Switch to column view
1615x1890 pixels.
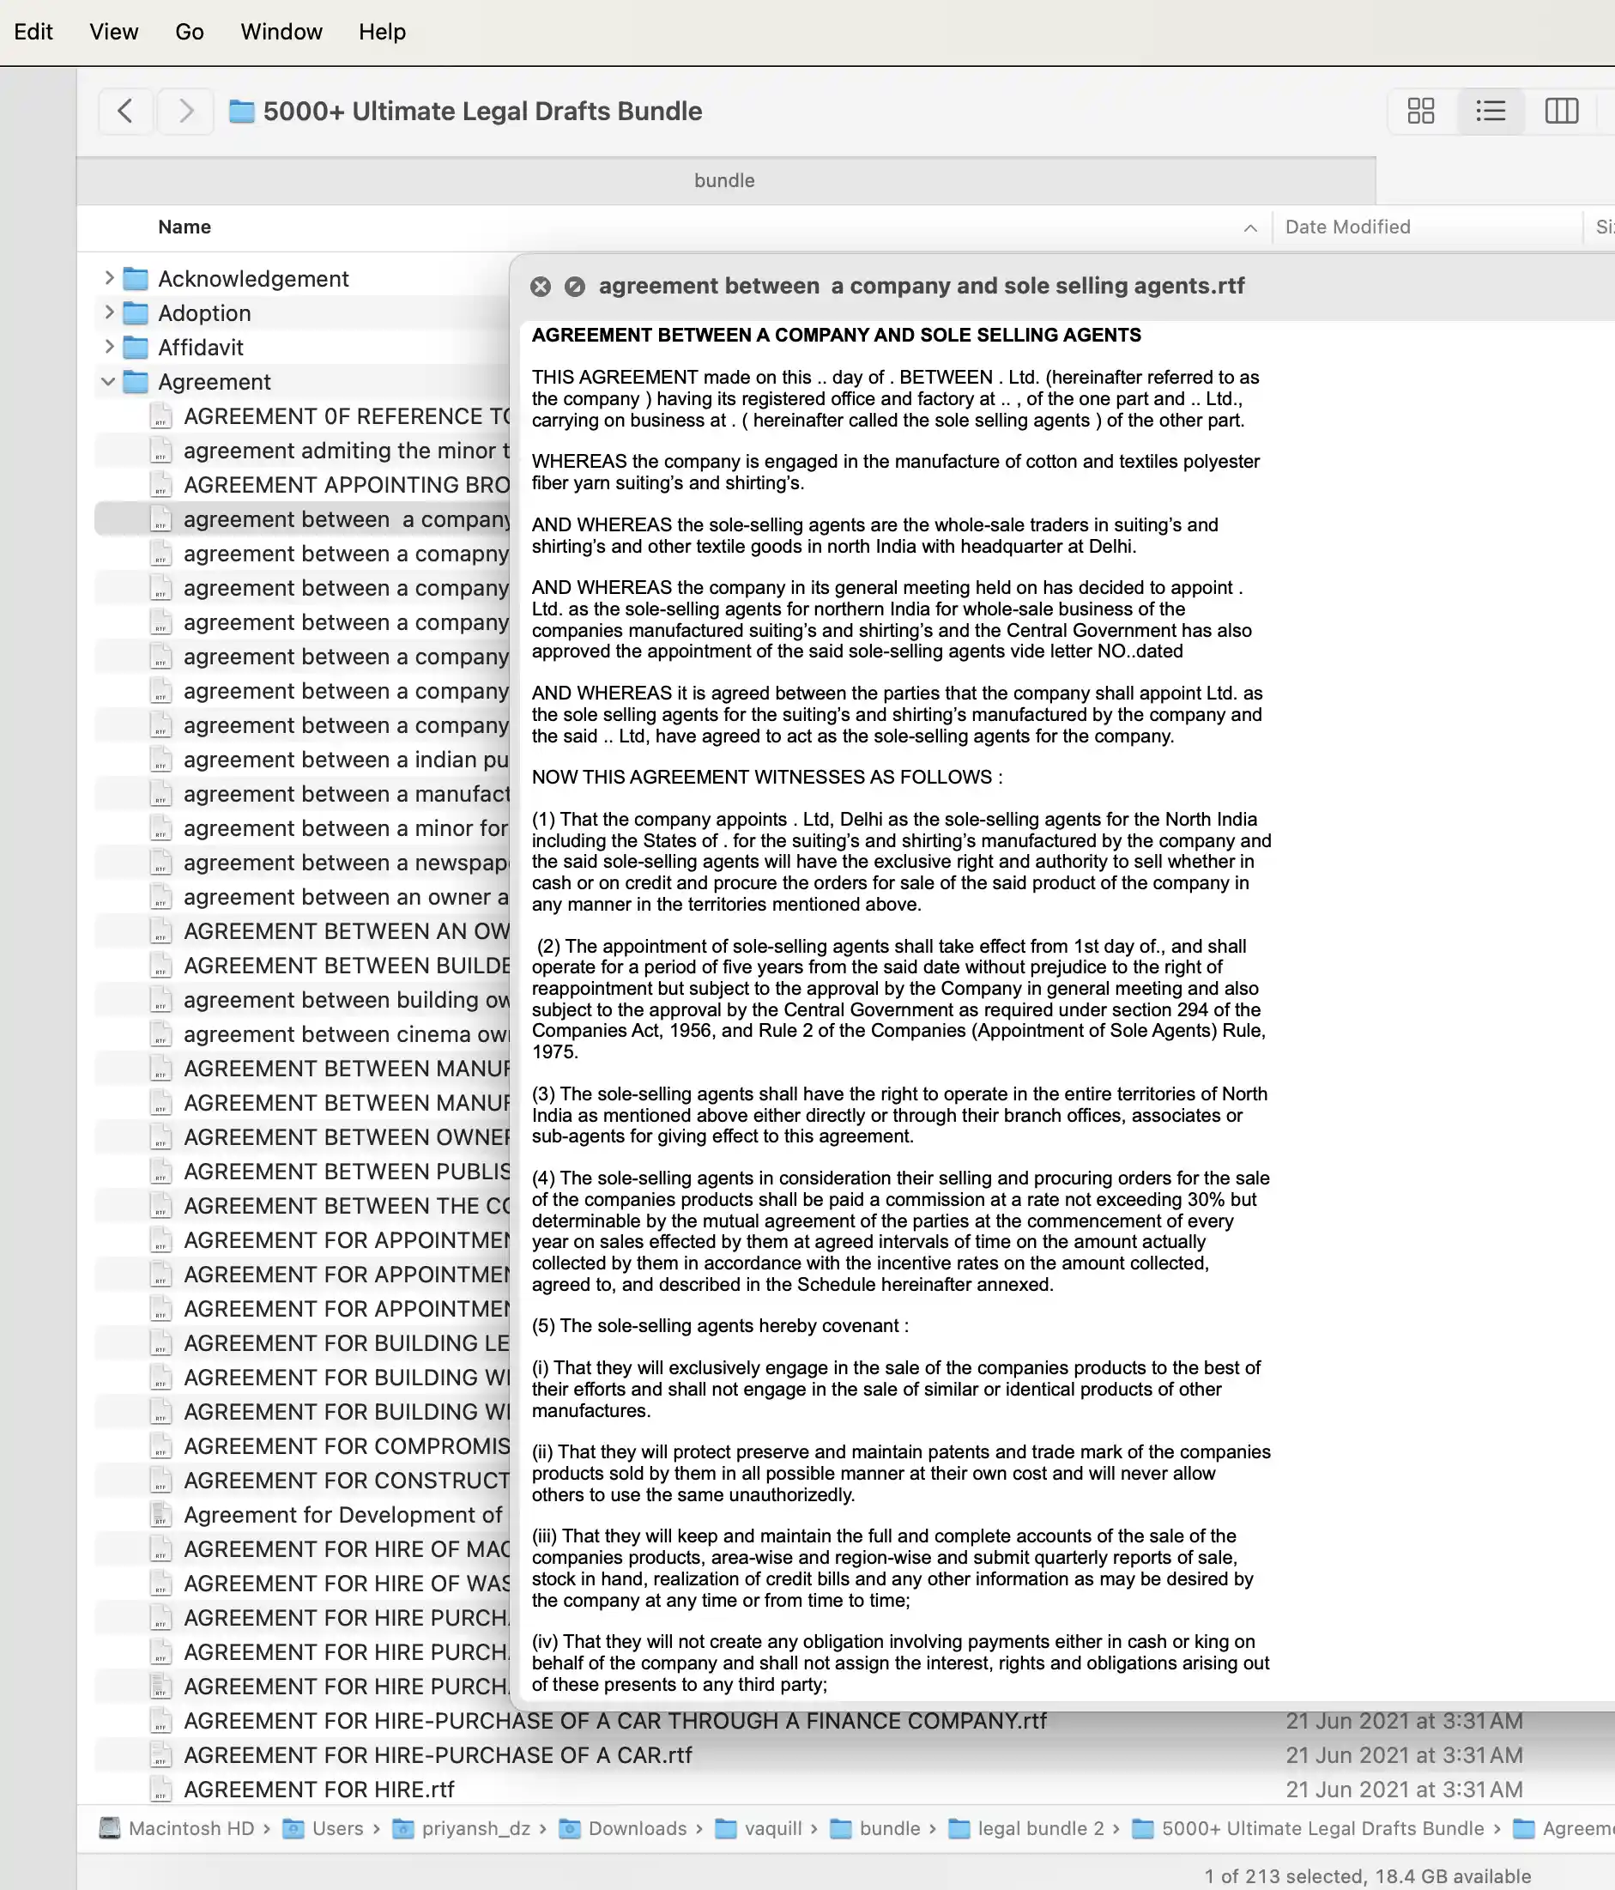pyautogui.click(x=1561, y=112)
